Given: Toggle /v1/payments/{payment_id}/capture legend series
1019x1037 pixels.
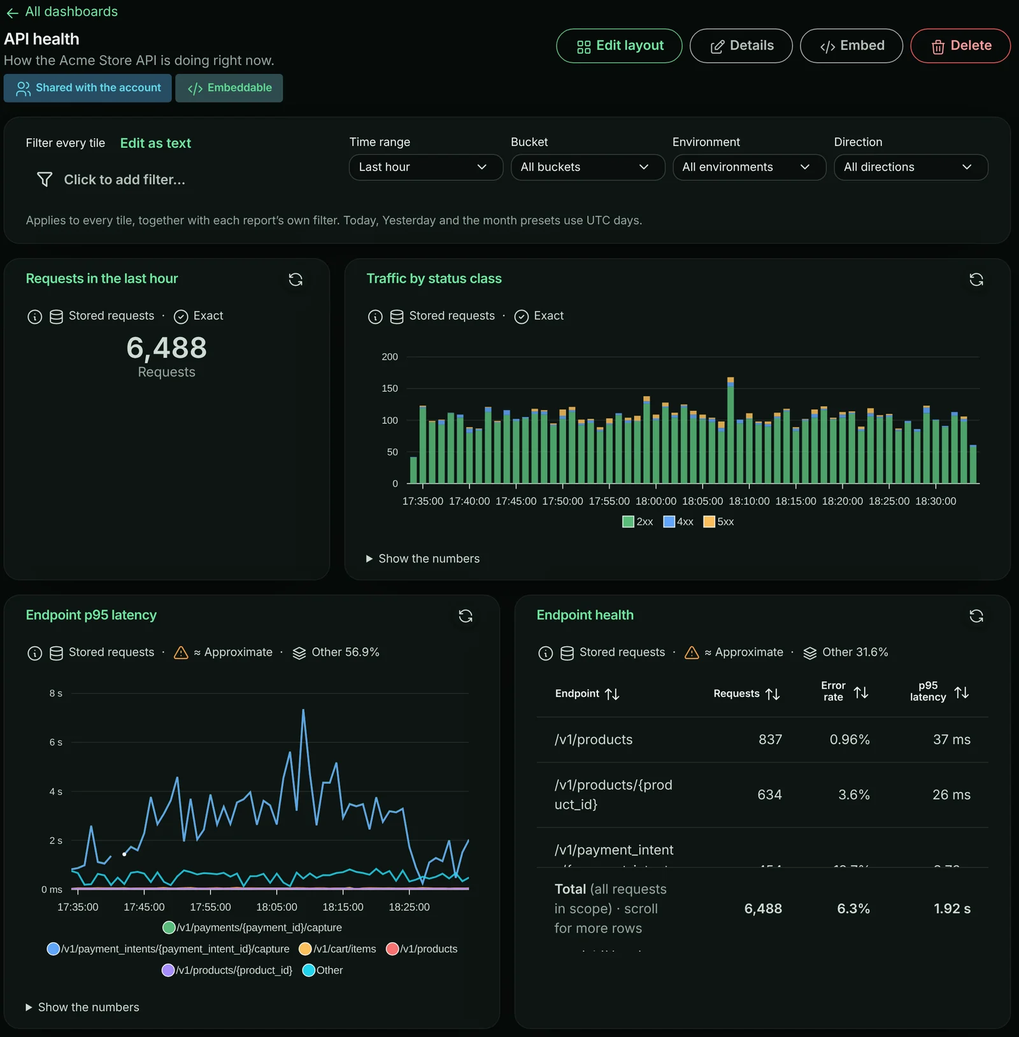Looking at the screenshot, I should (252, 927).
